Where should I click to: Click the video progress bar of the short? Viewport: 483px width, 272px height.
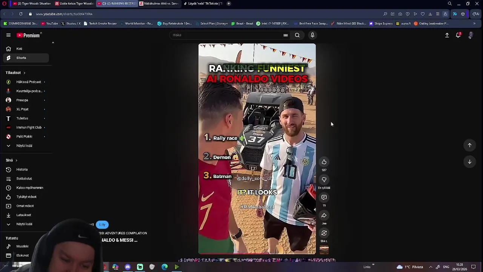(x=257, y=253)
